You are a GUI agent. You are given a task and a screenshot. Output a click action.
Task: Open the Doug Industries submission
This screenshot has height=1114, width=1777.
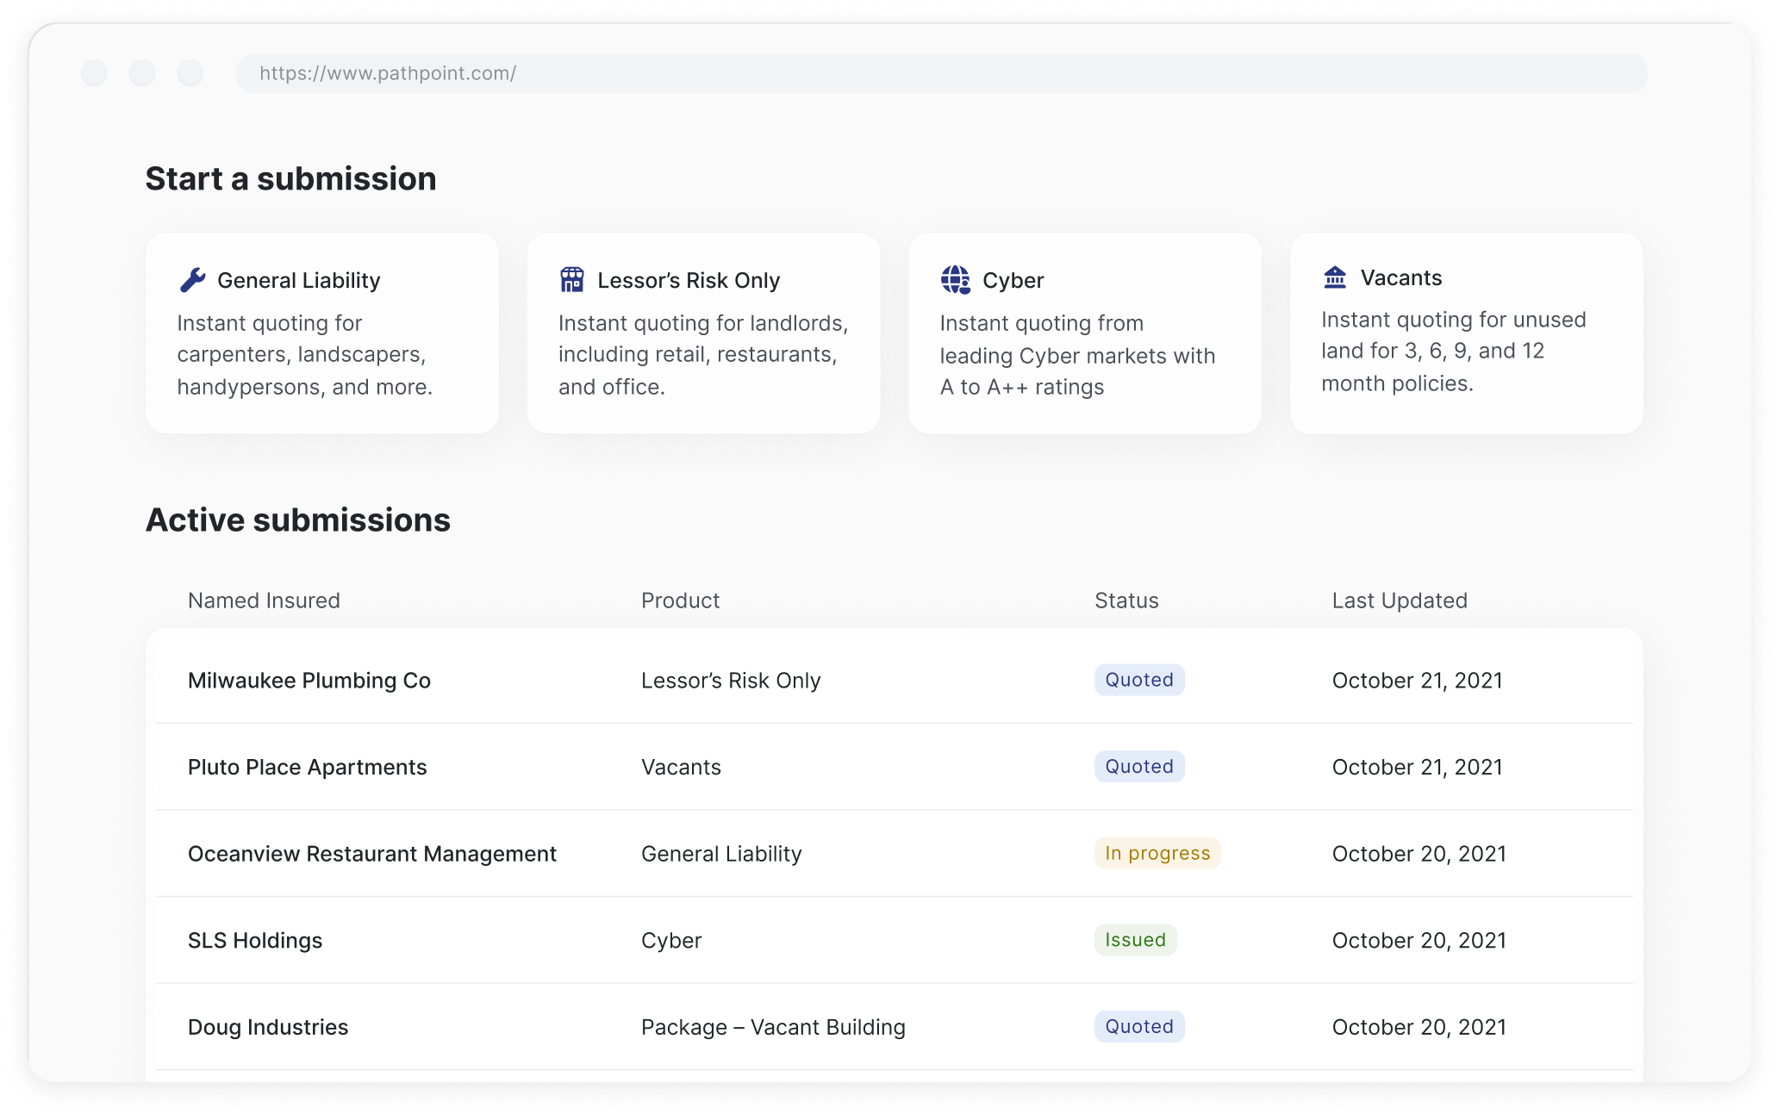268,1027
